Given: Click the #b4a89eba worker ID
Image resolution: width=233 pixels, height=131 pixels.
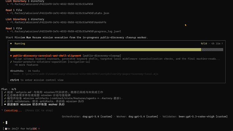Looking at the screenshot, I should pos(17,71).
